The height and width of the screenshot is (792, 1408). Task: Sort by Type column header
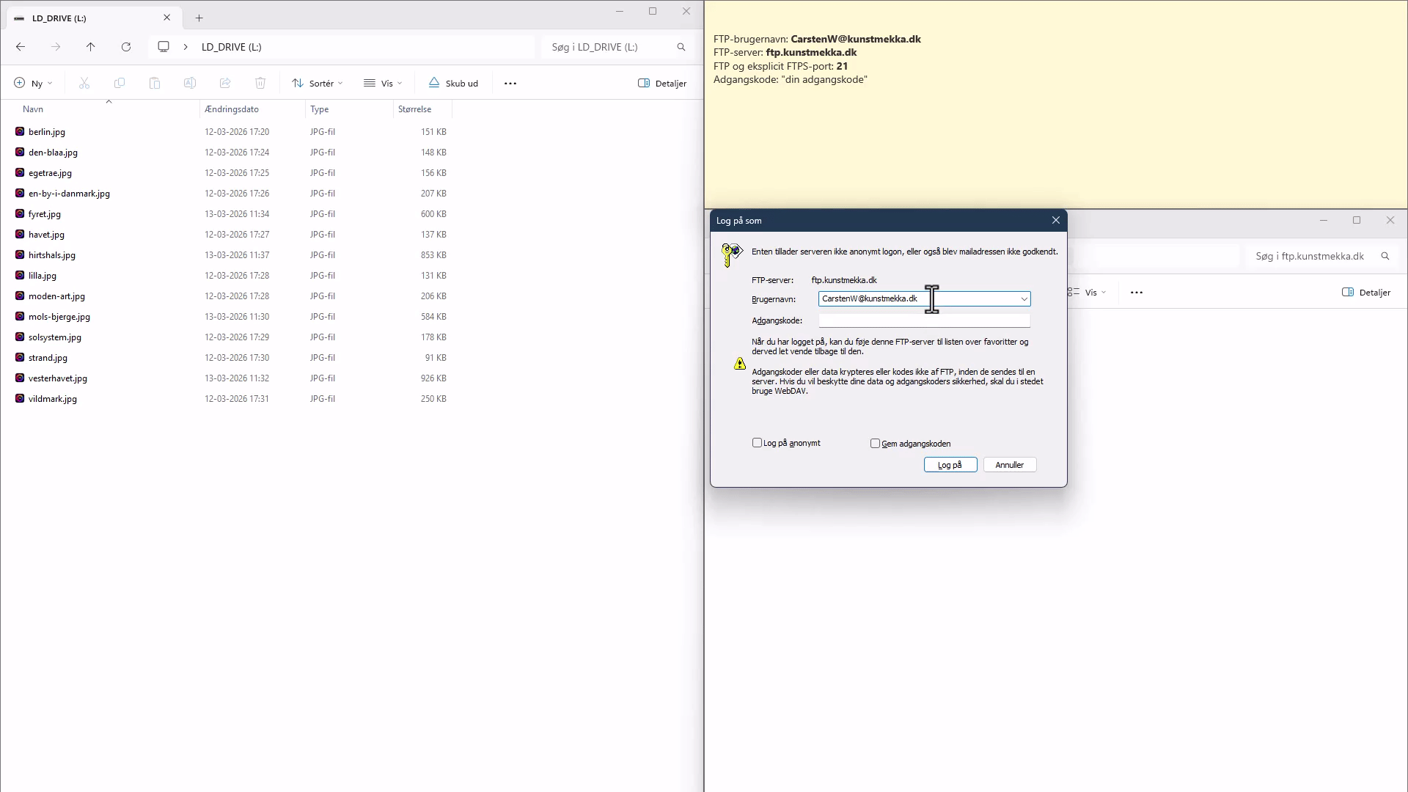point(319,109)
